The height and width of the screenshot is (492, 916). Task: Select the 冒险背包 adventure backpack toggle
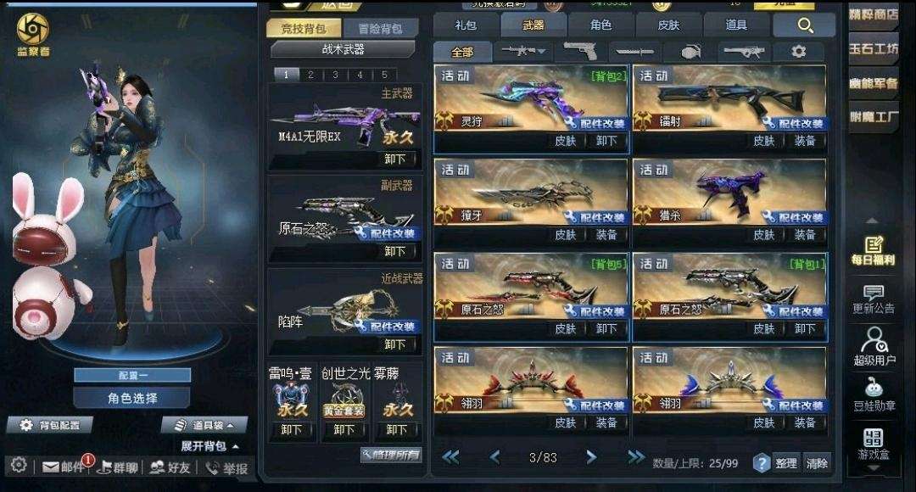(x=380, y=28)
